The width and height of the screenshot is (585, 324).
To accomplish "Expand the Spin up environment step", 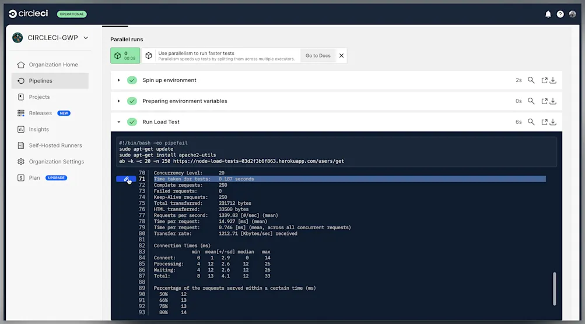I will click(119, 80).
